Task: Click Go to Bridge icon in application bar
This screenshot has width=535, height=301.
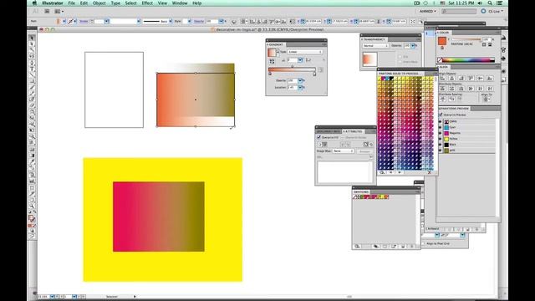Action: pos(47,11)
